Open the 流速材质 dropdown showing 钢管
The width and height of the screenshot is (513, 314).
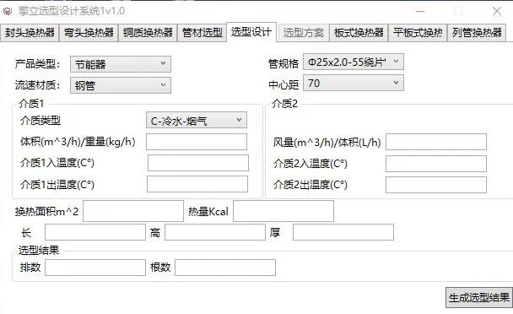click(121, 85)
